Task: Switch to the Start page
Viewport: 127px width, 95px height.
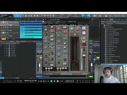Action: coord(110,16)
